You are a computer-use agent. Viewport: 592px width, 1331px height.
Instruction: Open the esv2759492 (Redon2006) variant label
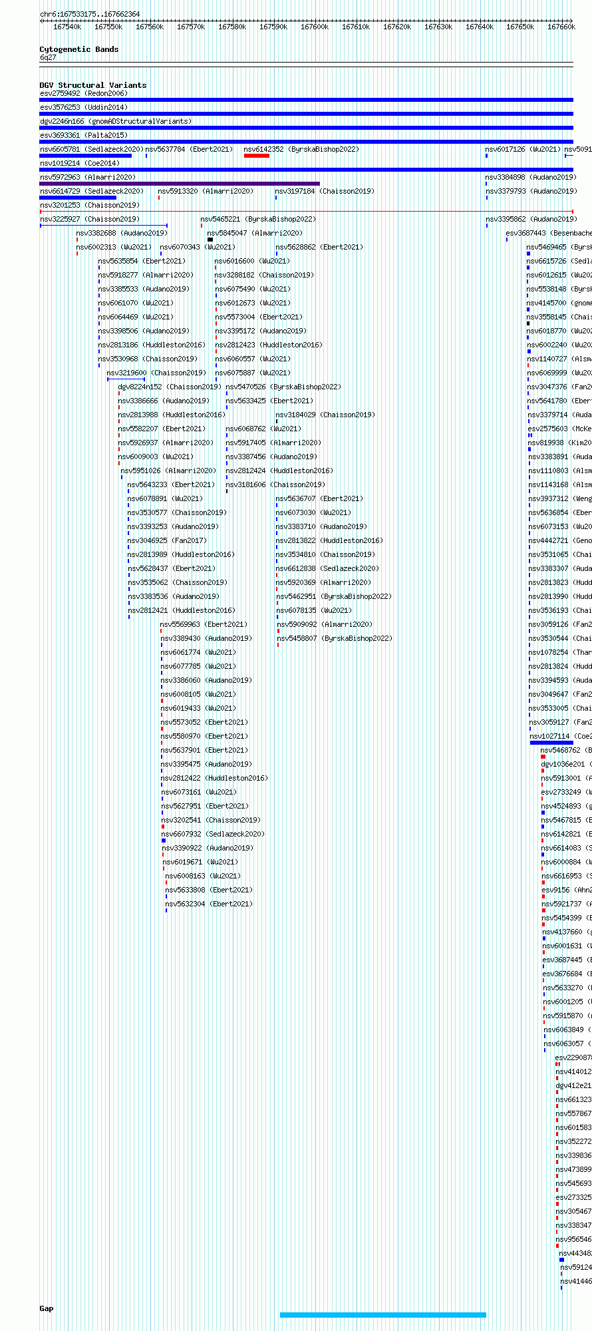[x=84, y=93]
